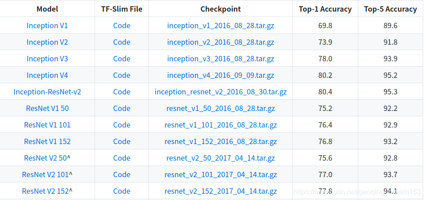Viewport: 425px width, 200px height.
Task: Click the Code link for Inception V4
Action: [121, 75]
